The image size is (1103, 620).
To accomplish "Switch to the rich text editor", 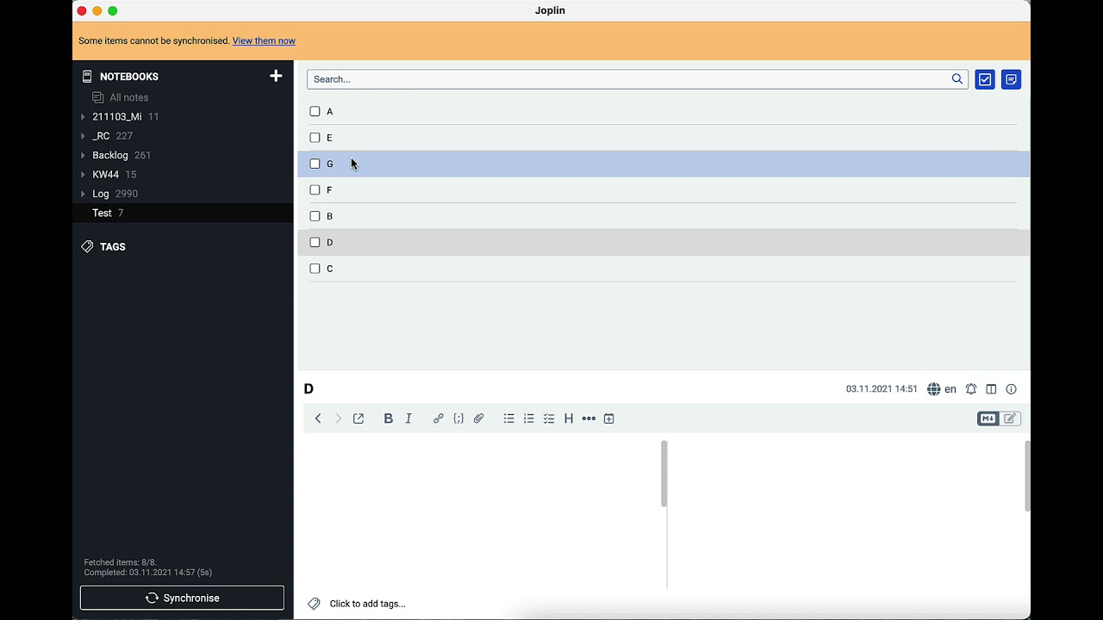I will (x=1010, y=418).
